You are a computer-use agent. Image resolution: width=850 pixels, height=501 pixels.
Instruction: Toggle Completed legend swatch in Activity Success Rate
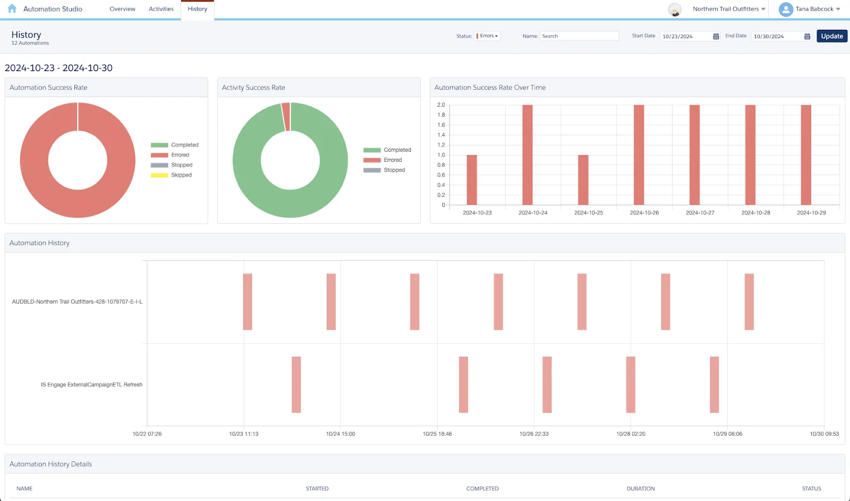tap(372, 150)
